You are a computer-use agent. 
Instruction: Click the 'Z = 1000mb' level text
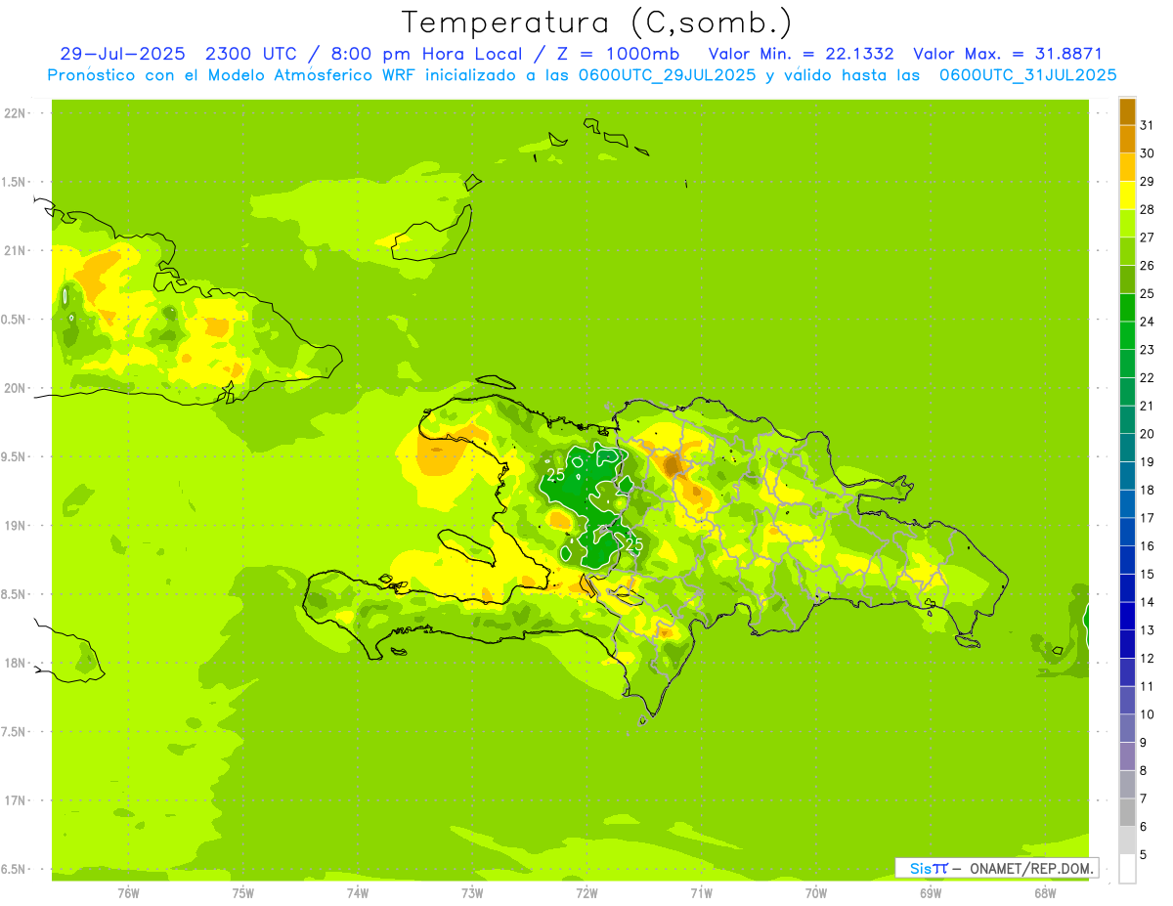click(618, 54)
